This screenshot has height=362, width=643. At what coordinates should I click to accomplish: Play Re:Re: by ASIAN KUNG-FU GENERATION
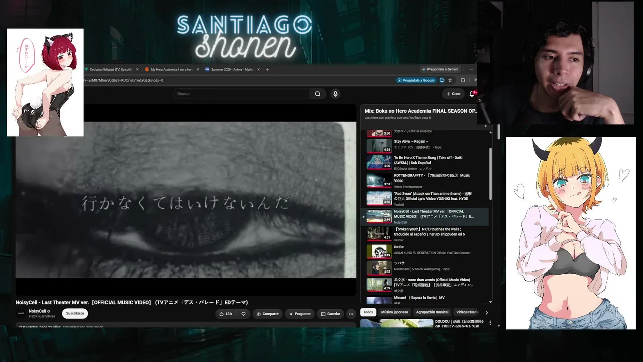point(424,251)
